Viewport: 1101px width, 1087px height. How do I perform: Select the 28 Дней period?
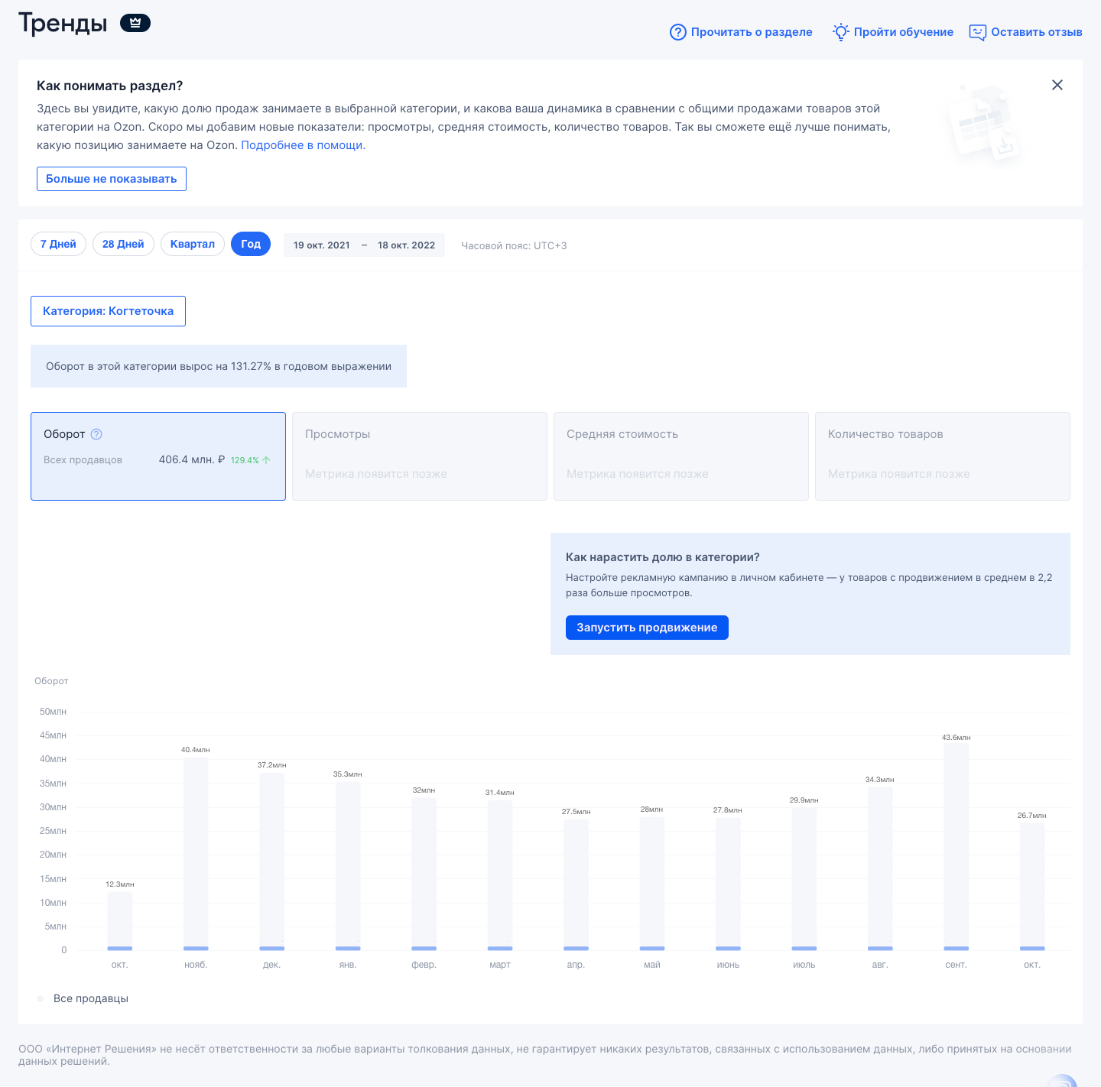[123, 244]
